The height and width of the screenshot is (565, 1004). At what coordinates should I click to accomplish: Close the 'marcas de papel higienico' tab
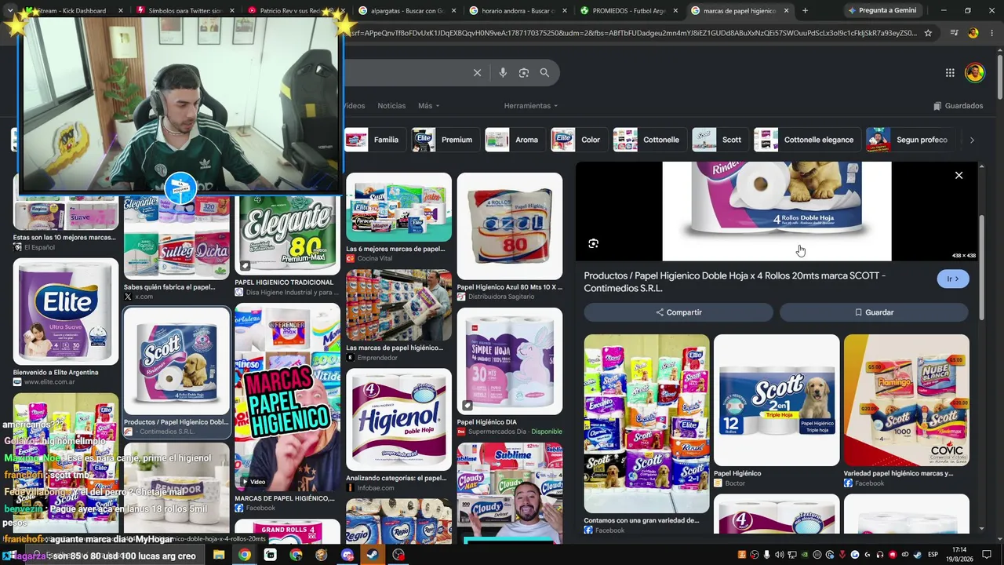(786, 11)
